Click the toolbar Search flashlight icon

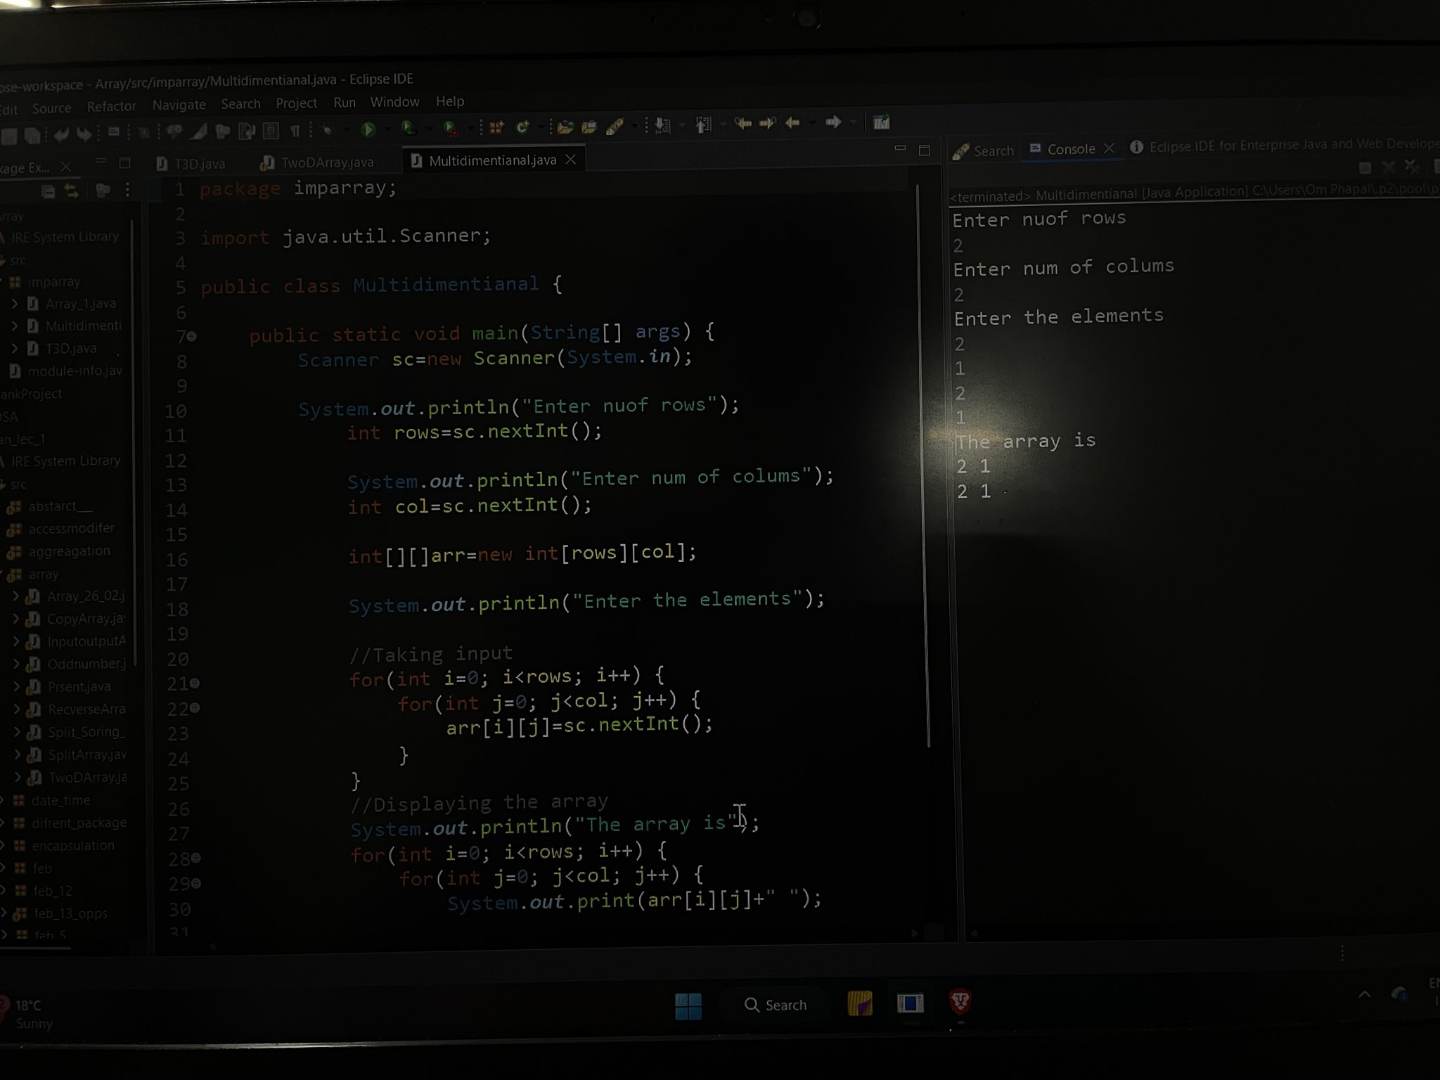(x=615, y=127)
